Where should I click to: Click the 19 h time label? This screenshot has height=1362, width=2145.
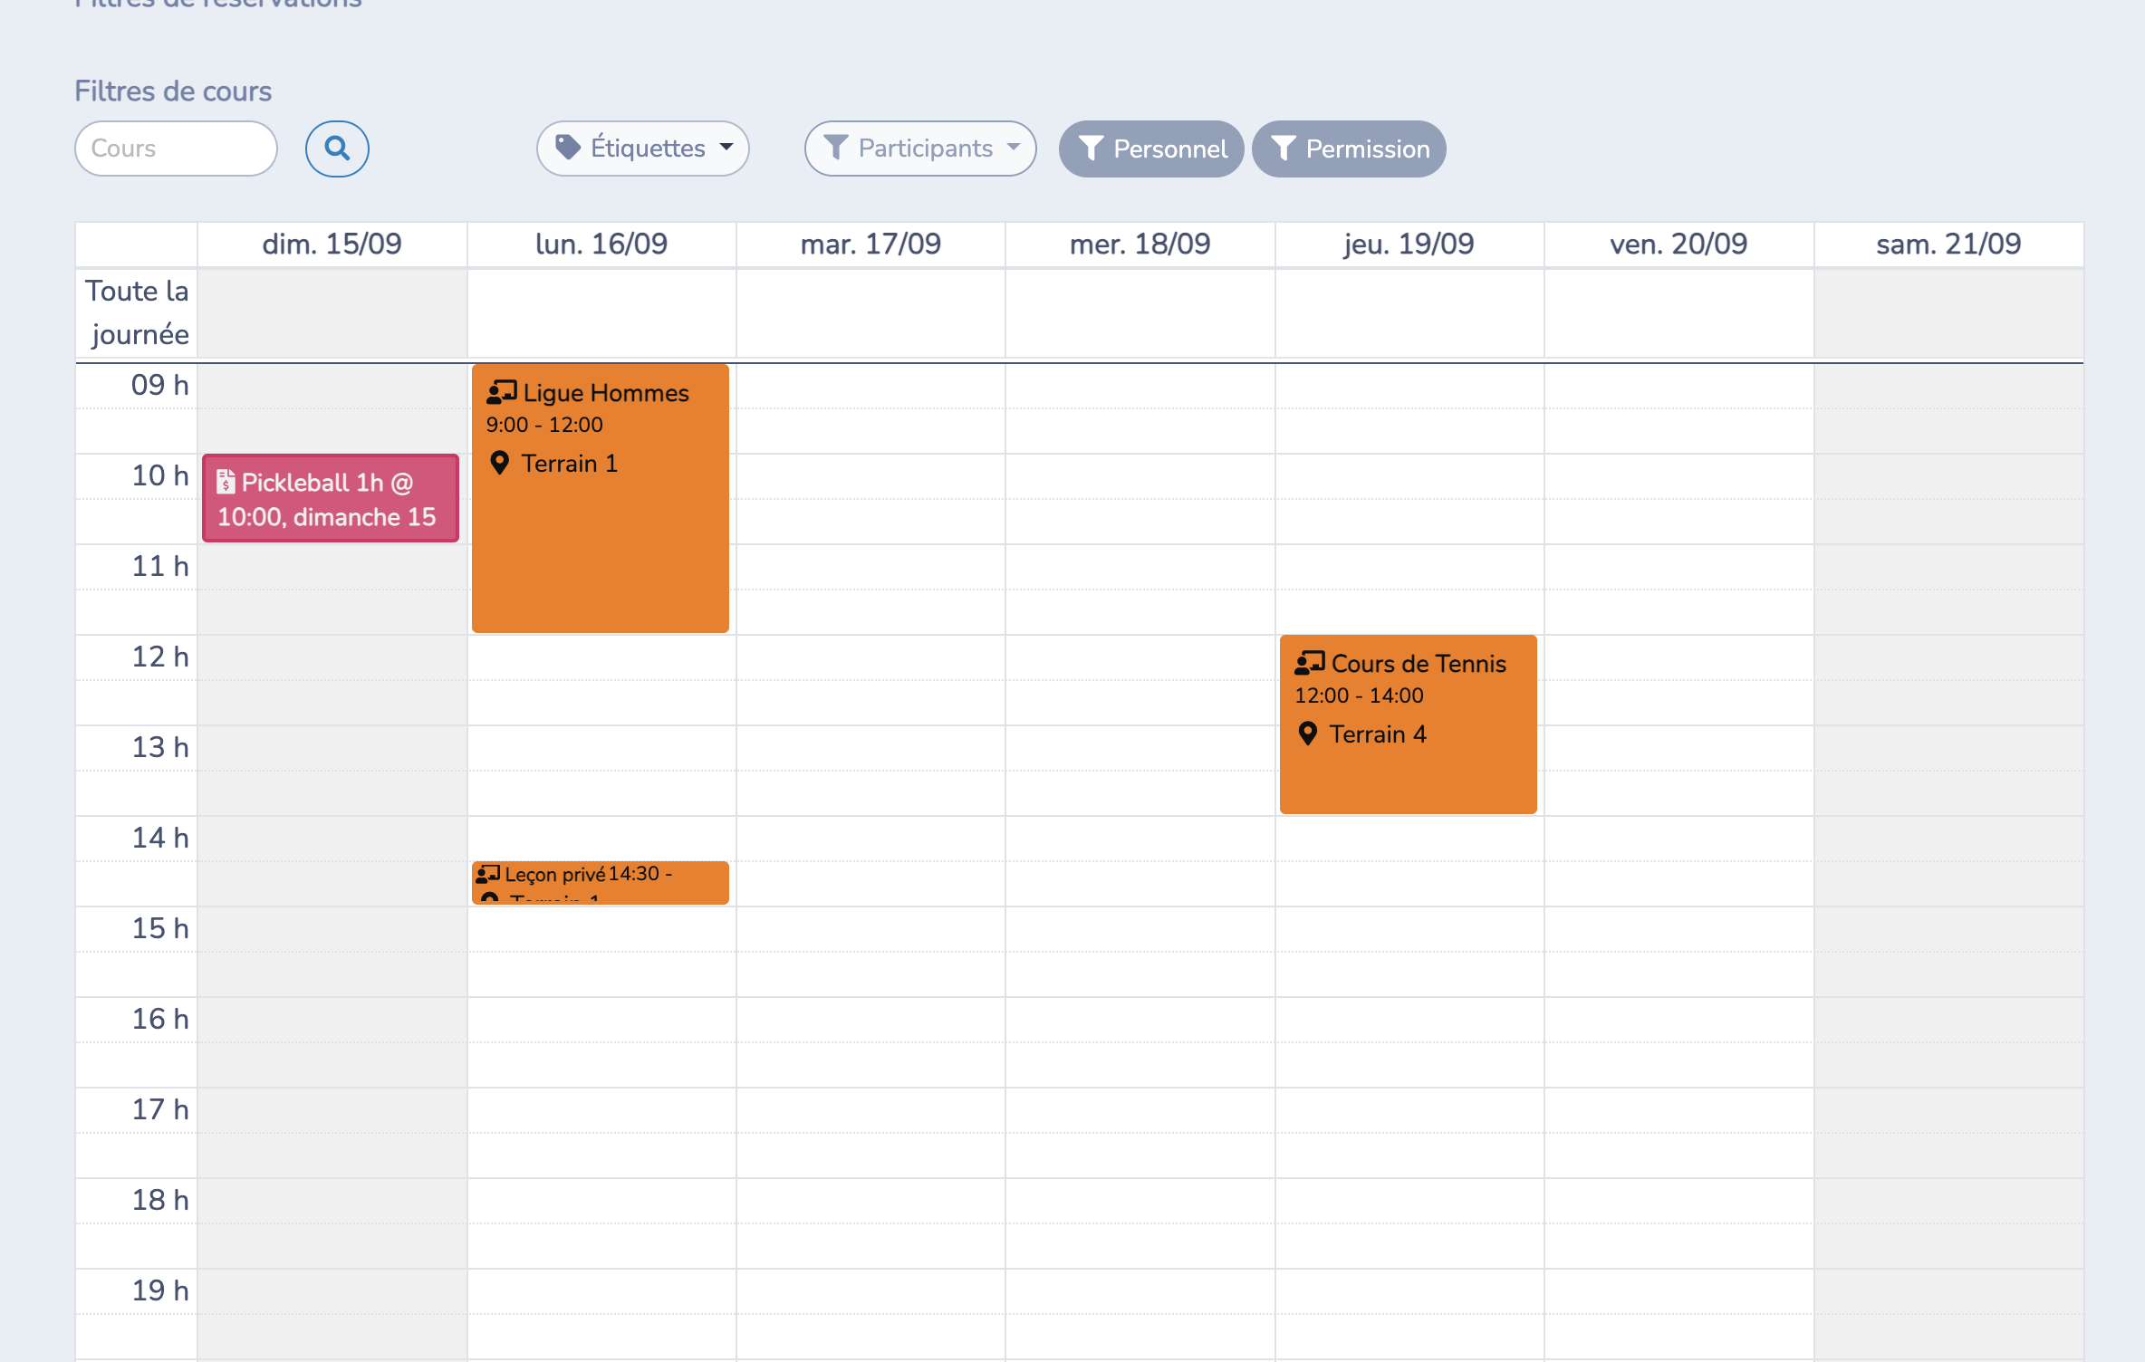click(x=160, y=1290)
